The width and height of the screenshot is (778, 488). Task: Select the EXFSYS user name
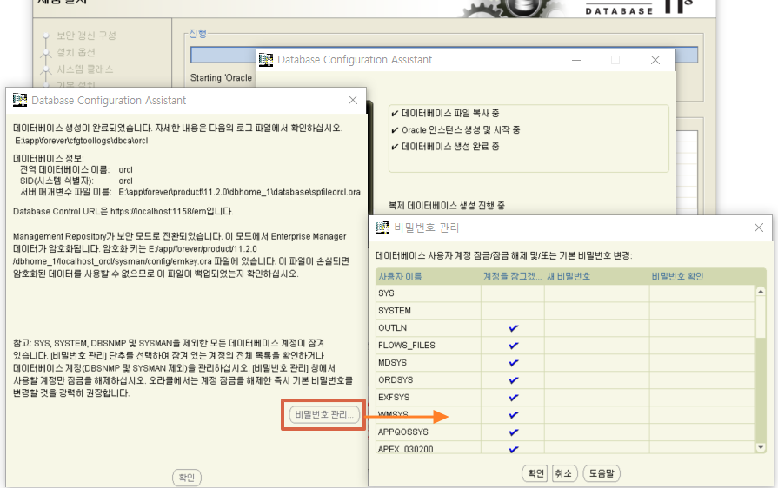pos(394,398)
